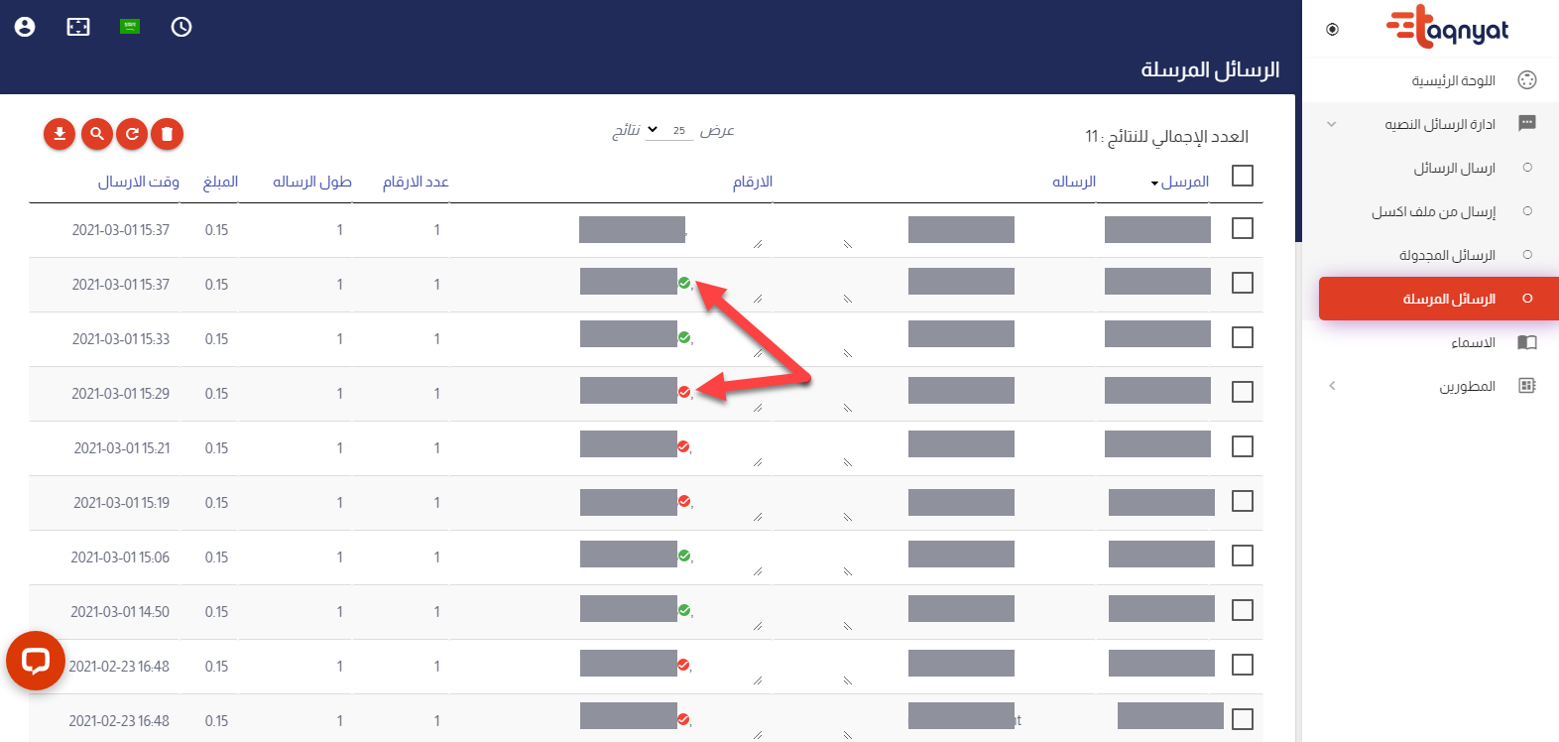Open إرسال من ملف اكسل menu item

coord(1434,211)
